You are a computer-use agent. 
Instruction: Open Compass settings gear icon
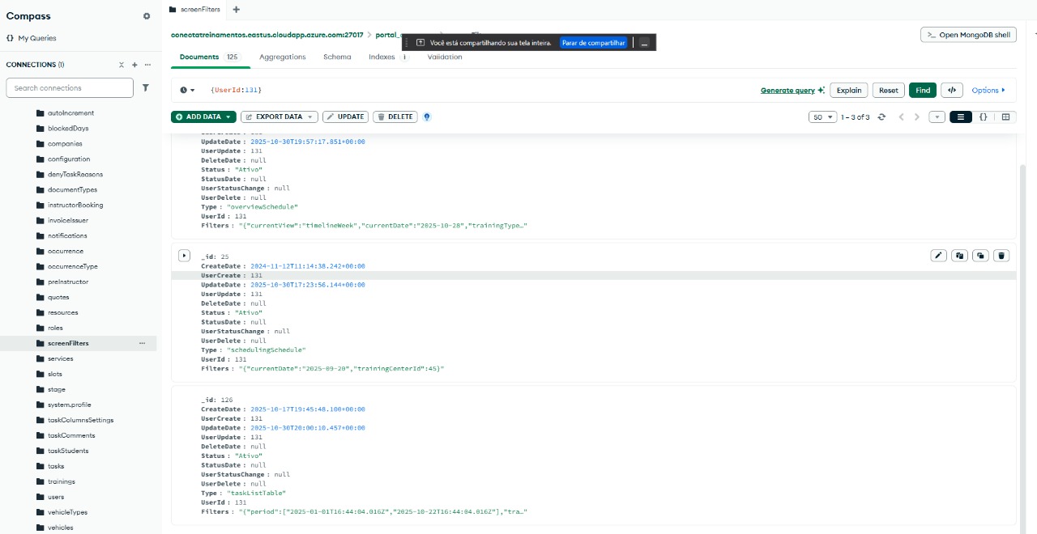[x=147, y=16]
